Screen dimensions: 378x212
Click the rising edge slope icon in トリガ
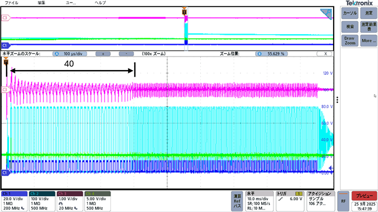(281, 199)
